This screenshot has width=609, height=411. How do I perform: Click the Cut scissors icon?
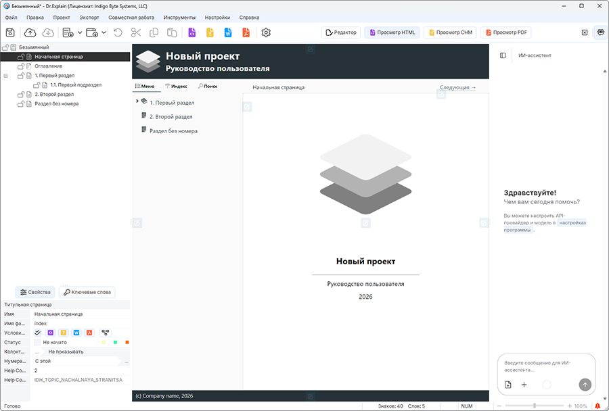pos(136,32)
